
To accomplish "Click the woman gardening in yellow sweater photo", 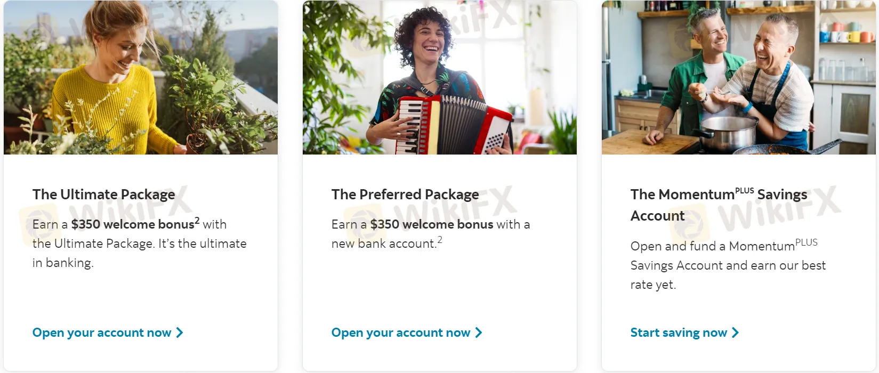I will click(141, 77).
